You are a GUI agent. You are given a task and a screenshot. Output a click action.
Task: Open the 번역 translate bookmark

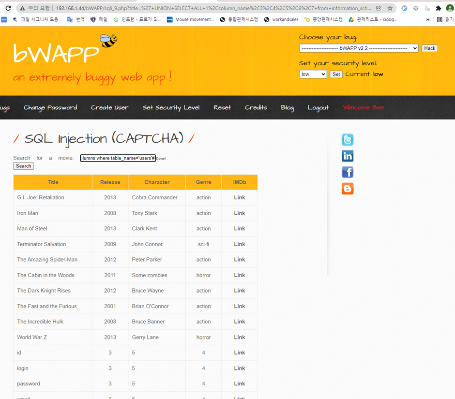pos(76,19)
